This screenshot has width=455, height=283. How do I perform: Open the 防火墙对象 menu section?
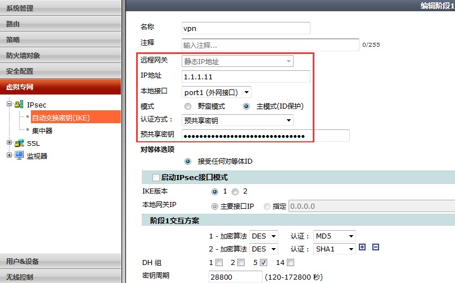point(60,55)
